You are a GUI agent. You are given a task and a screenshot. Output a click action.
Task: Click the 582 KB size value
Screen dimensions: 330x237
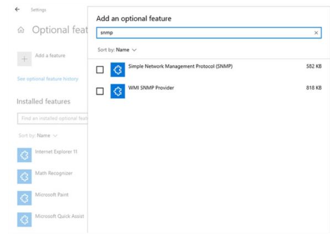tap(314, 66)
